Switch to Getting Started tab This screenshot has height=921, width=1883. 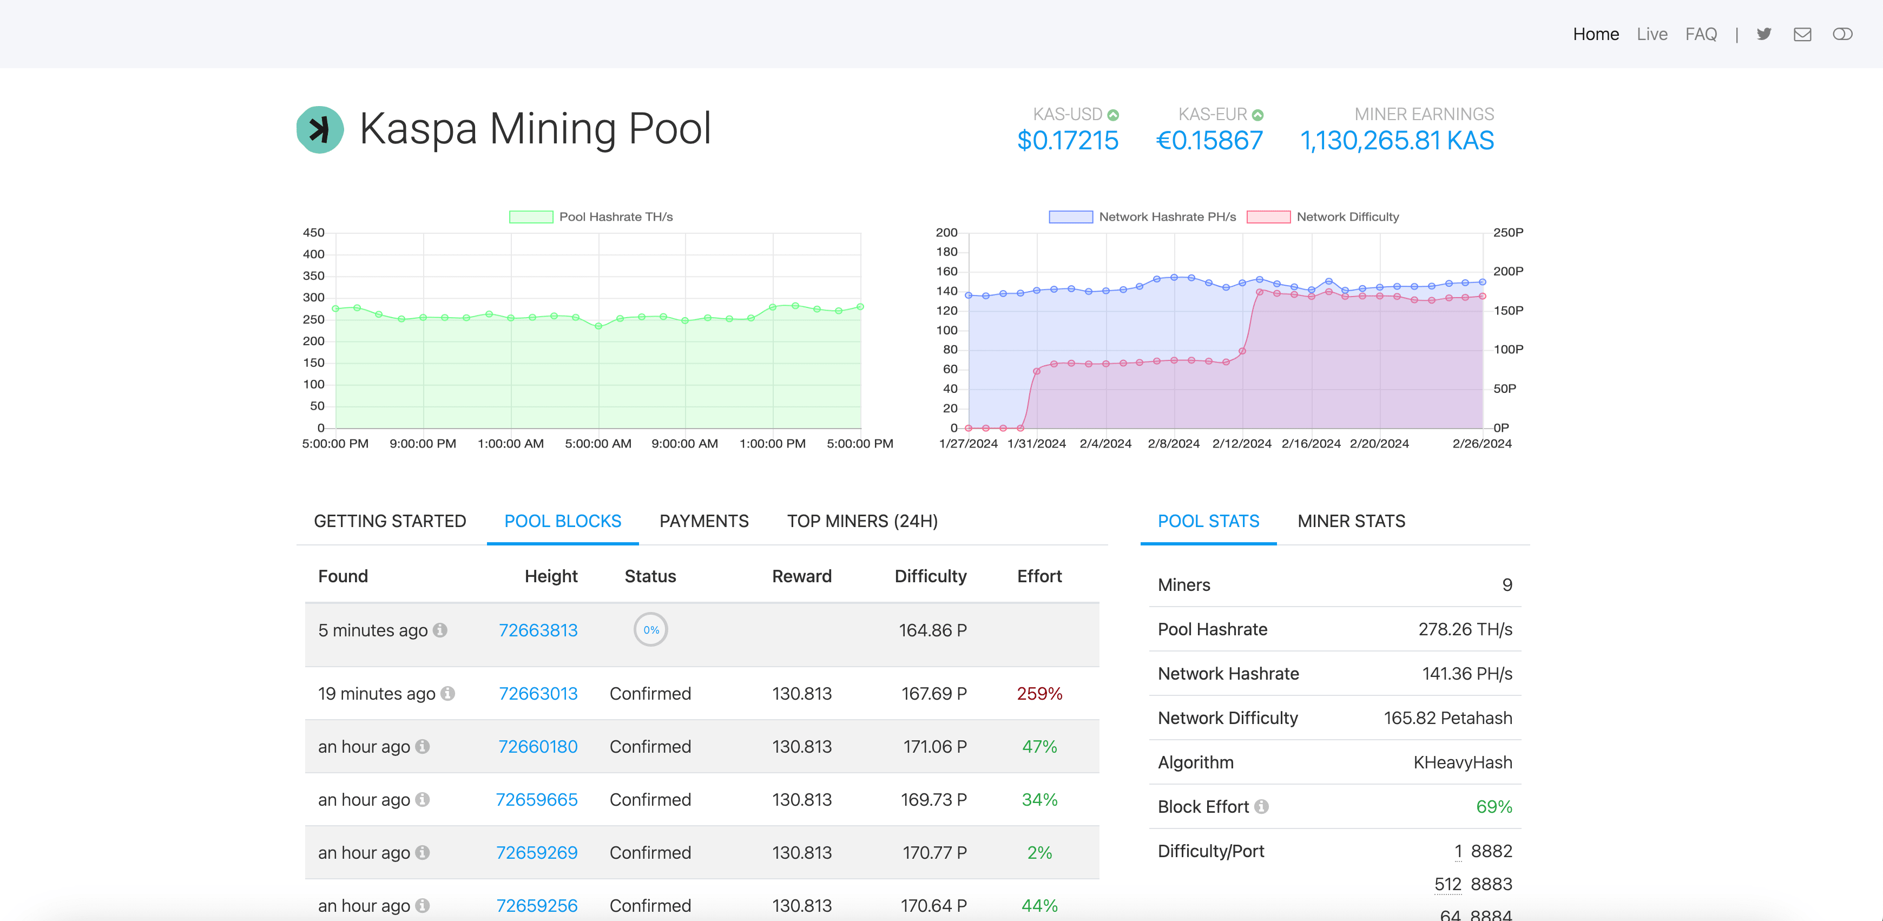click(390, 521)
